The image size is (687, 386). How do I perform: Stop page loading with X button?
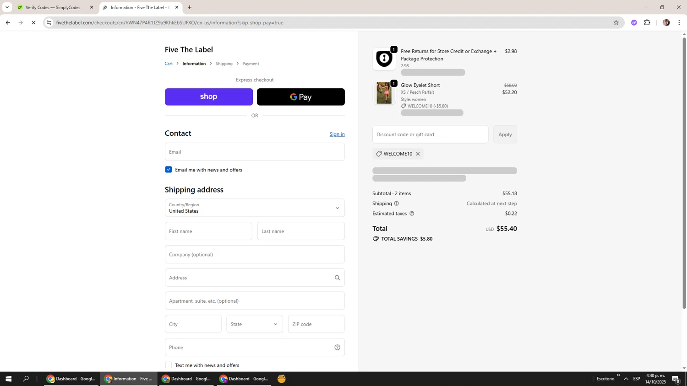coord(33,22)
